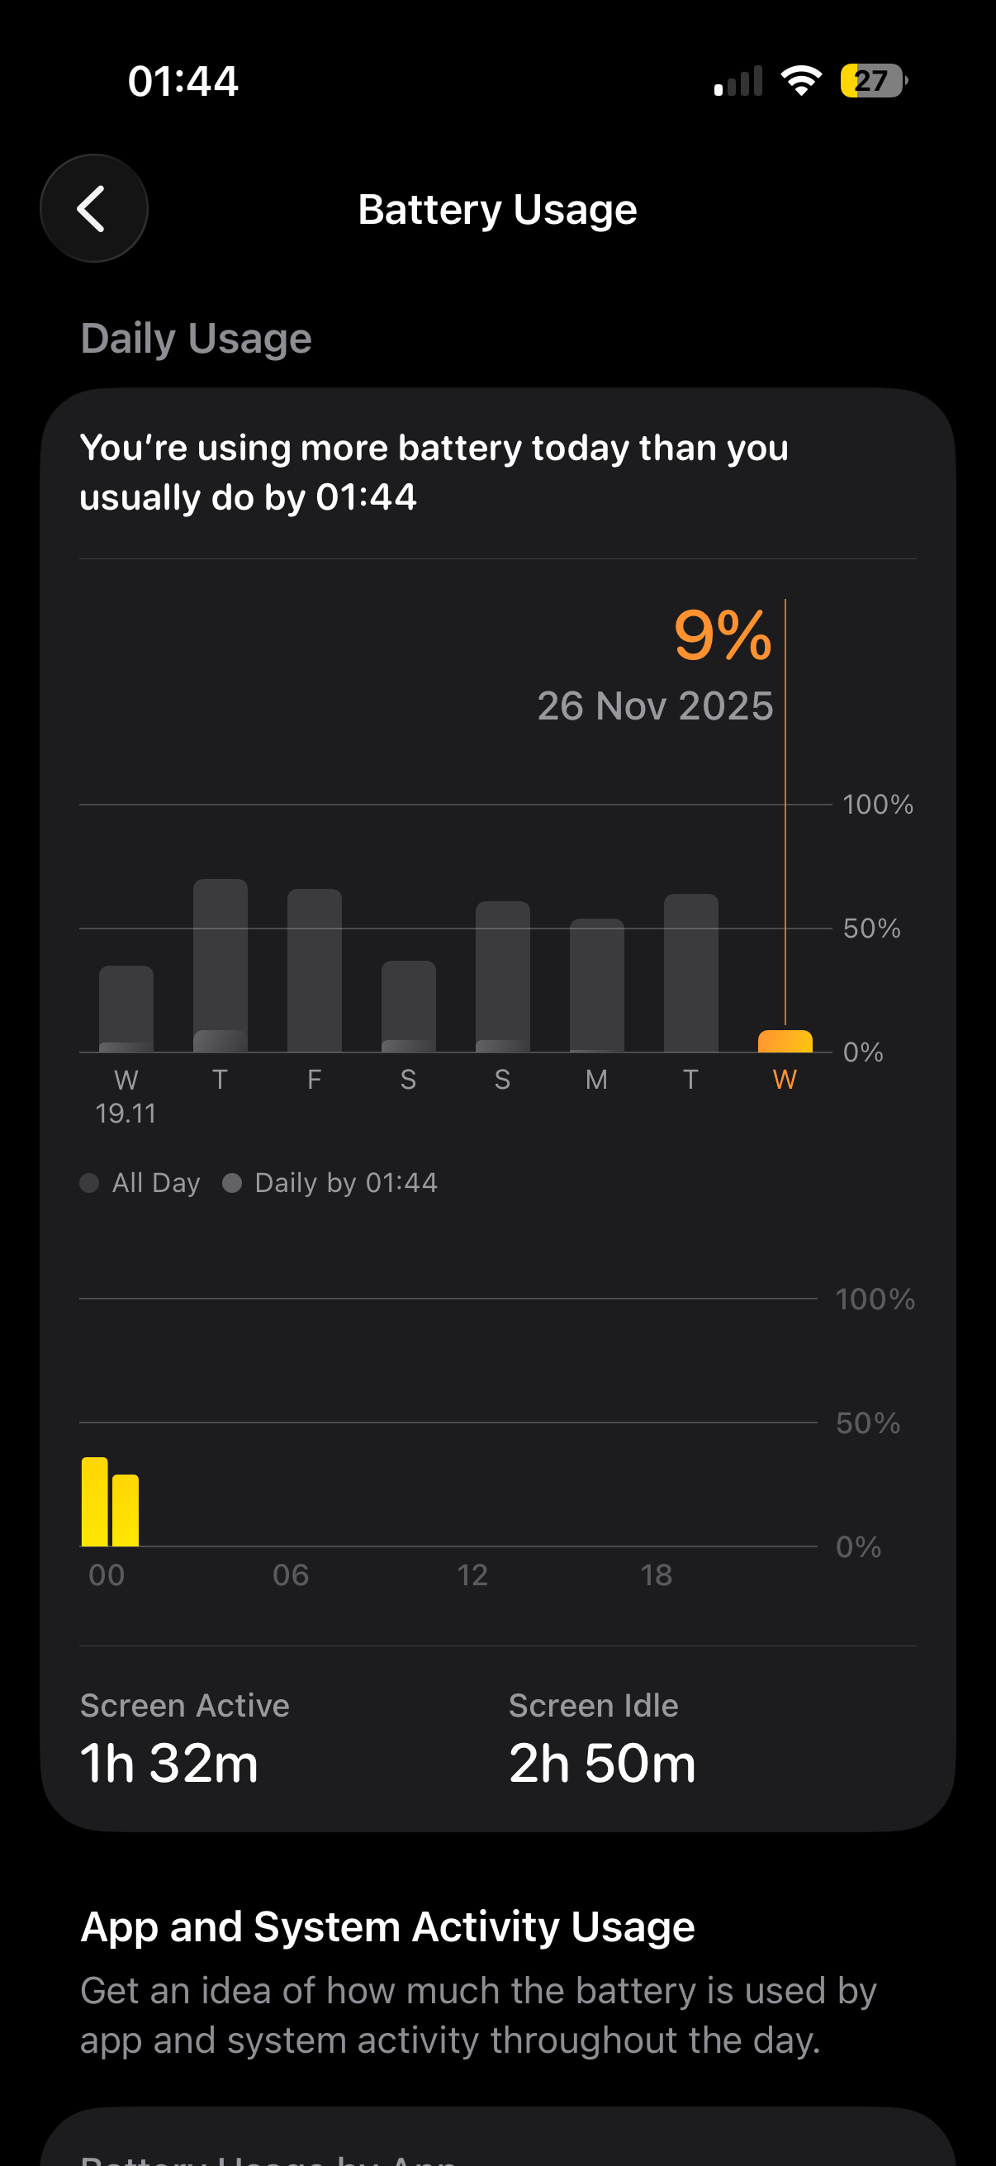Tap the status bar clock showing 01:44
The height and width of the screenshot is (2166, 996).
(x=183, y=82)
